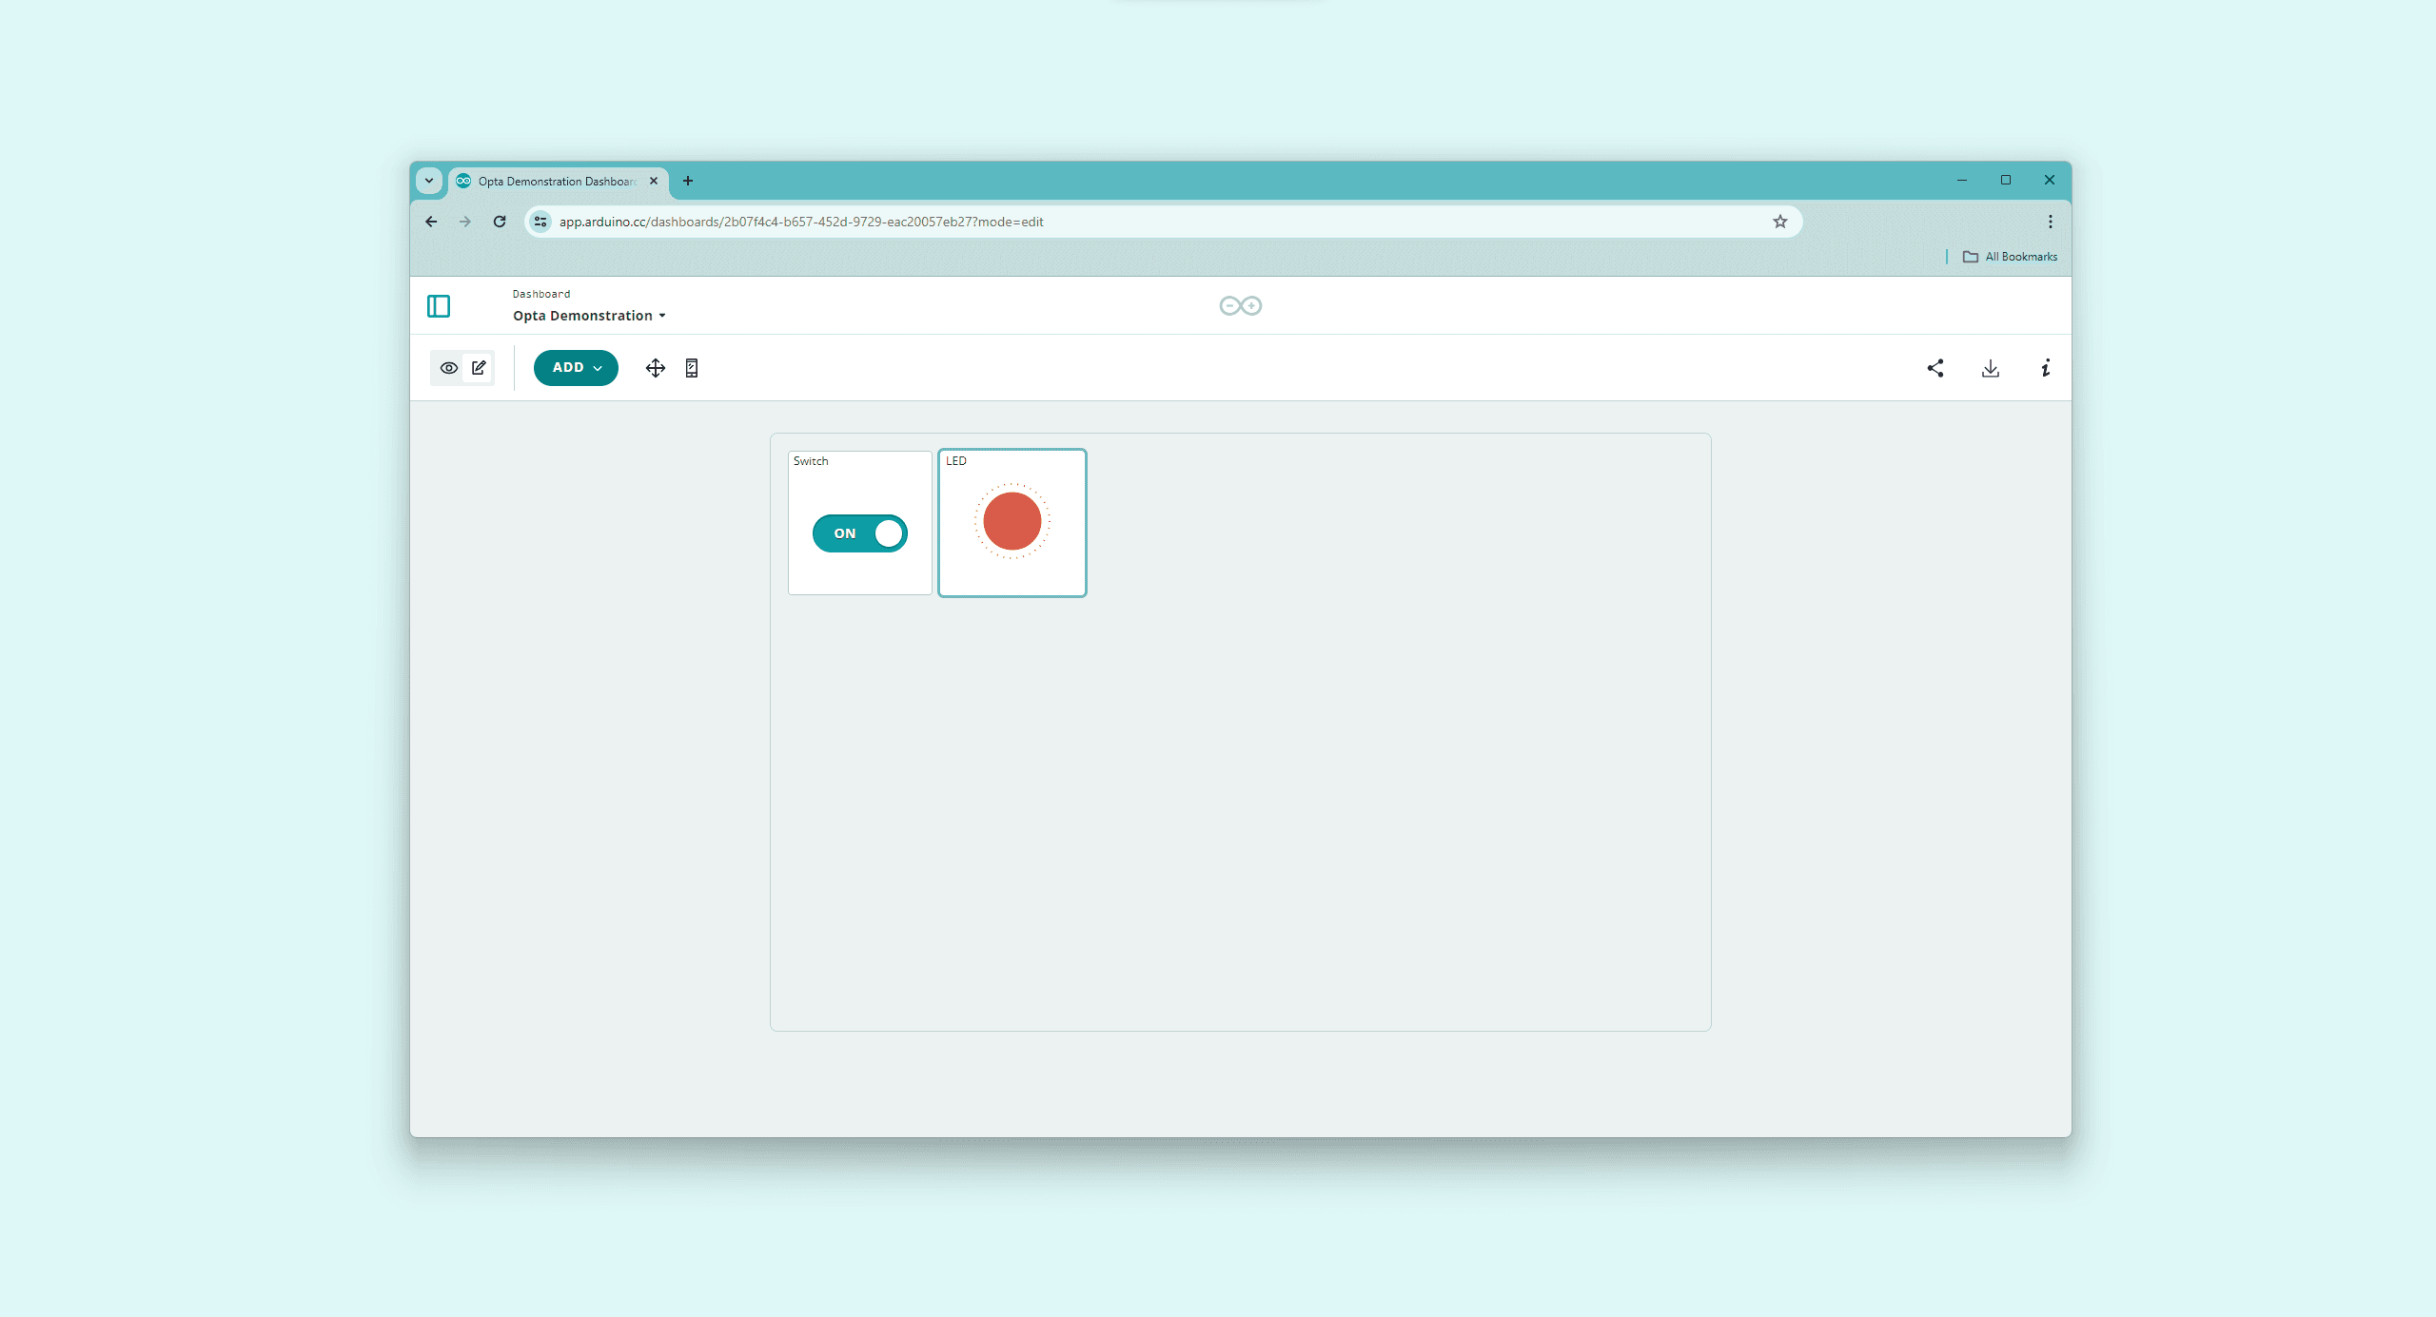Click the share dashboard icon

pyautogui.click(x=1935, y=368)
